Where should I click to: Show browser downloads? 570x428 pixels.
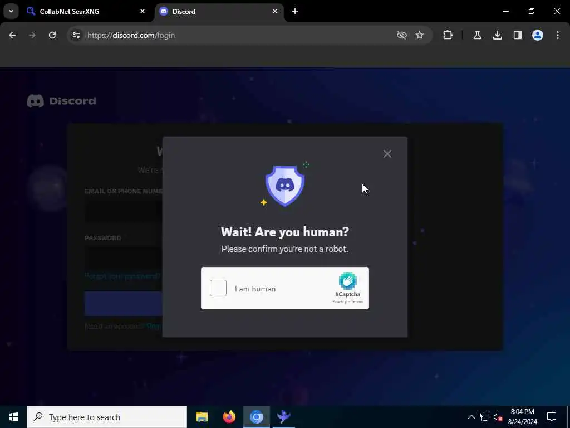pos(497,35)
